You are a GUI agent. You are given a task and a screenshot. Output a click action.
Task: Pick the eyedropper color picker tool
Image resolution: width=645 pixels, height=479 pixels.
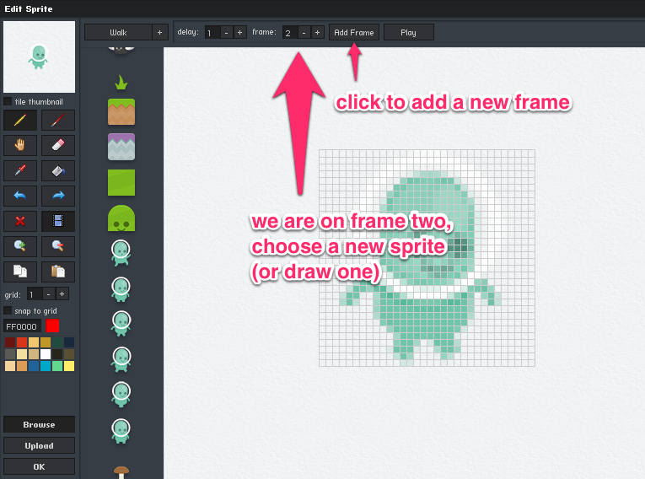point(19,170)
